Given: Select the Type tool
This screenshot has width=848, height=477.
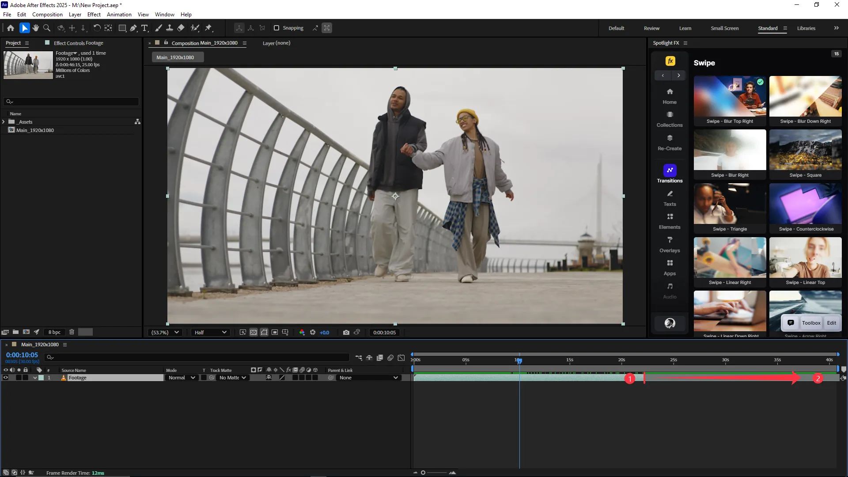Looking at the screenshot, I should (144, 28).
